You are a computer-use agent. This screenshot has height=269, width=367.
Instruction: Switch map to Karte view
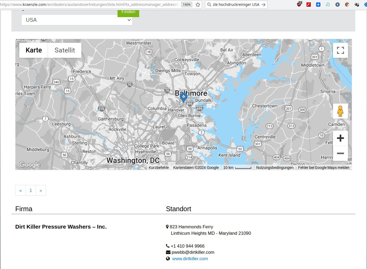pyautogui.click(x=34, y=50)
